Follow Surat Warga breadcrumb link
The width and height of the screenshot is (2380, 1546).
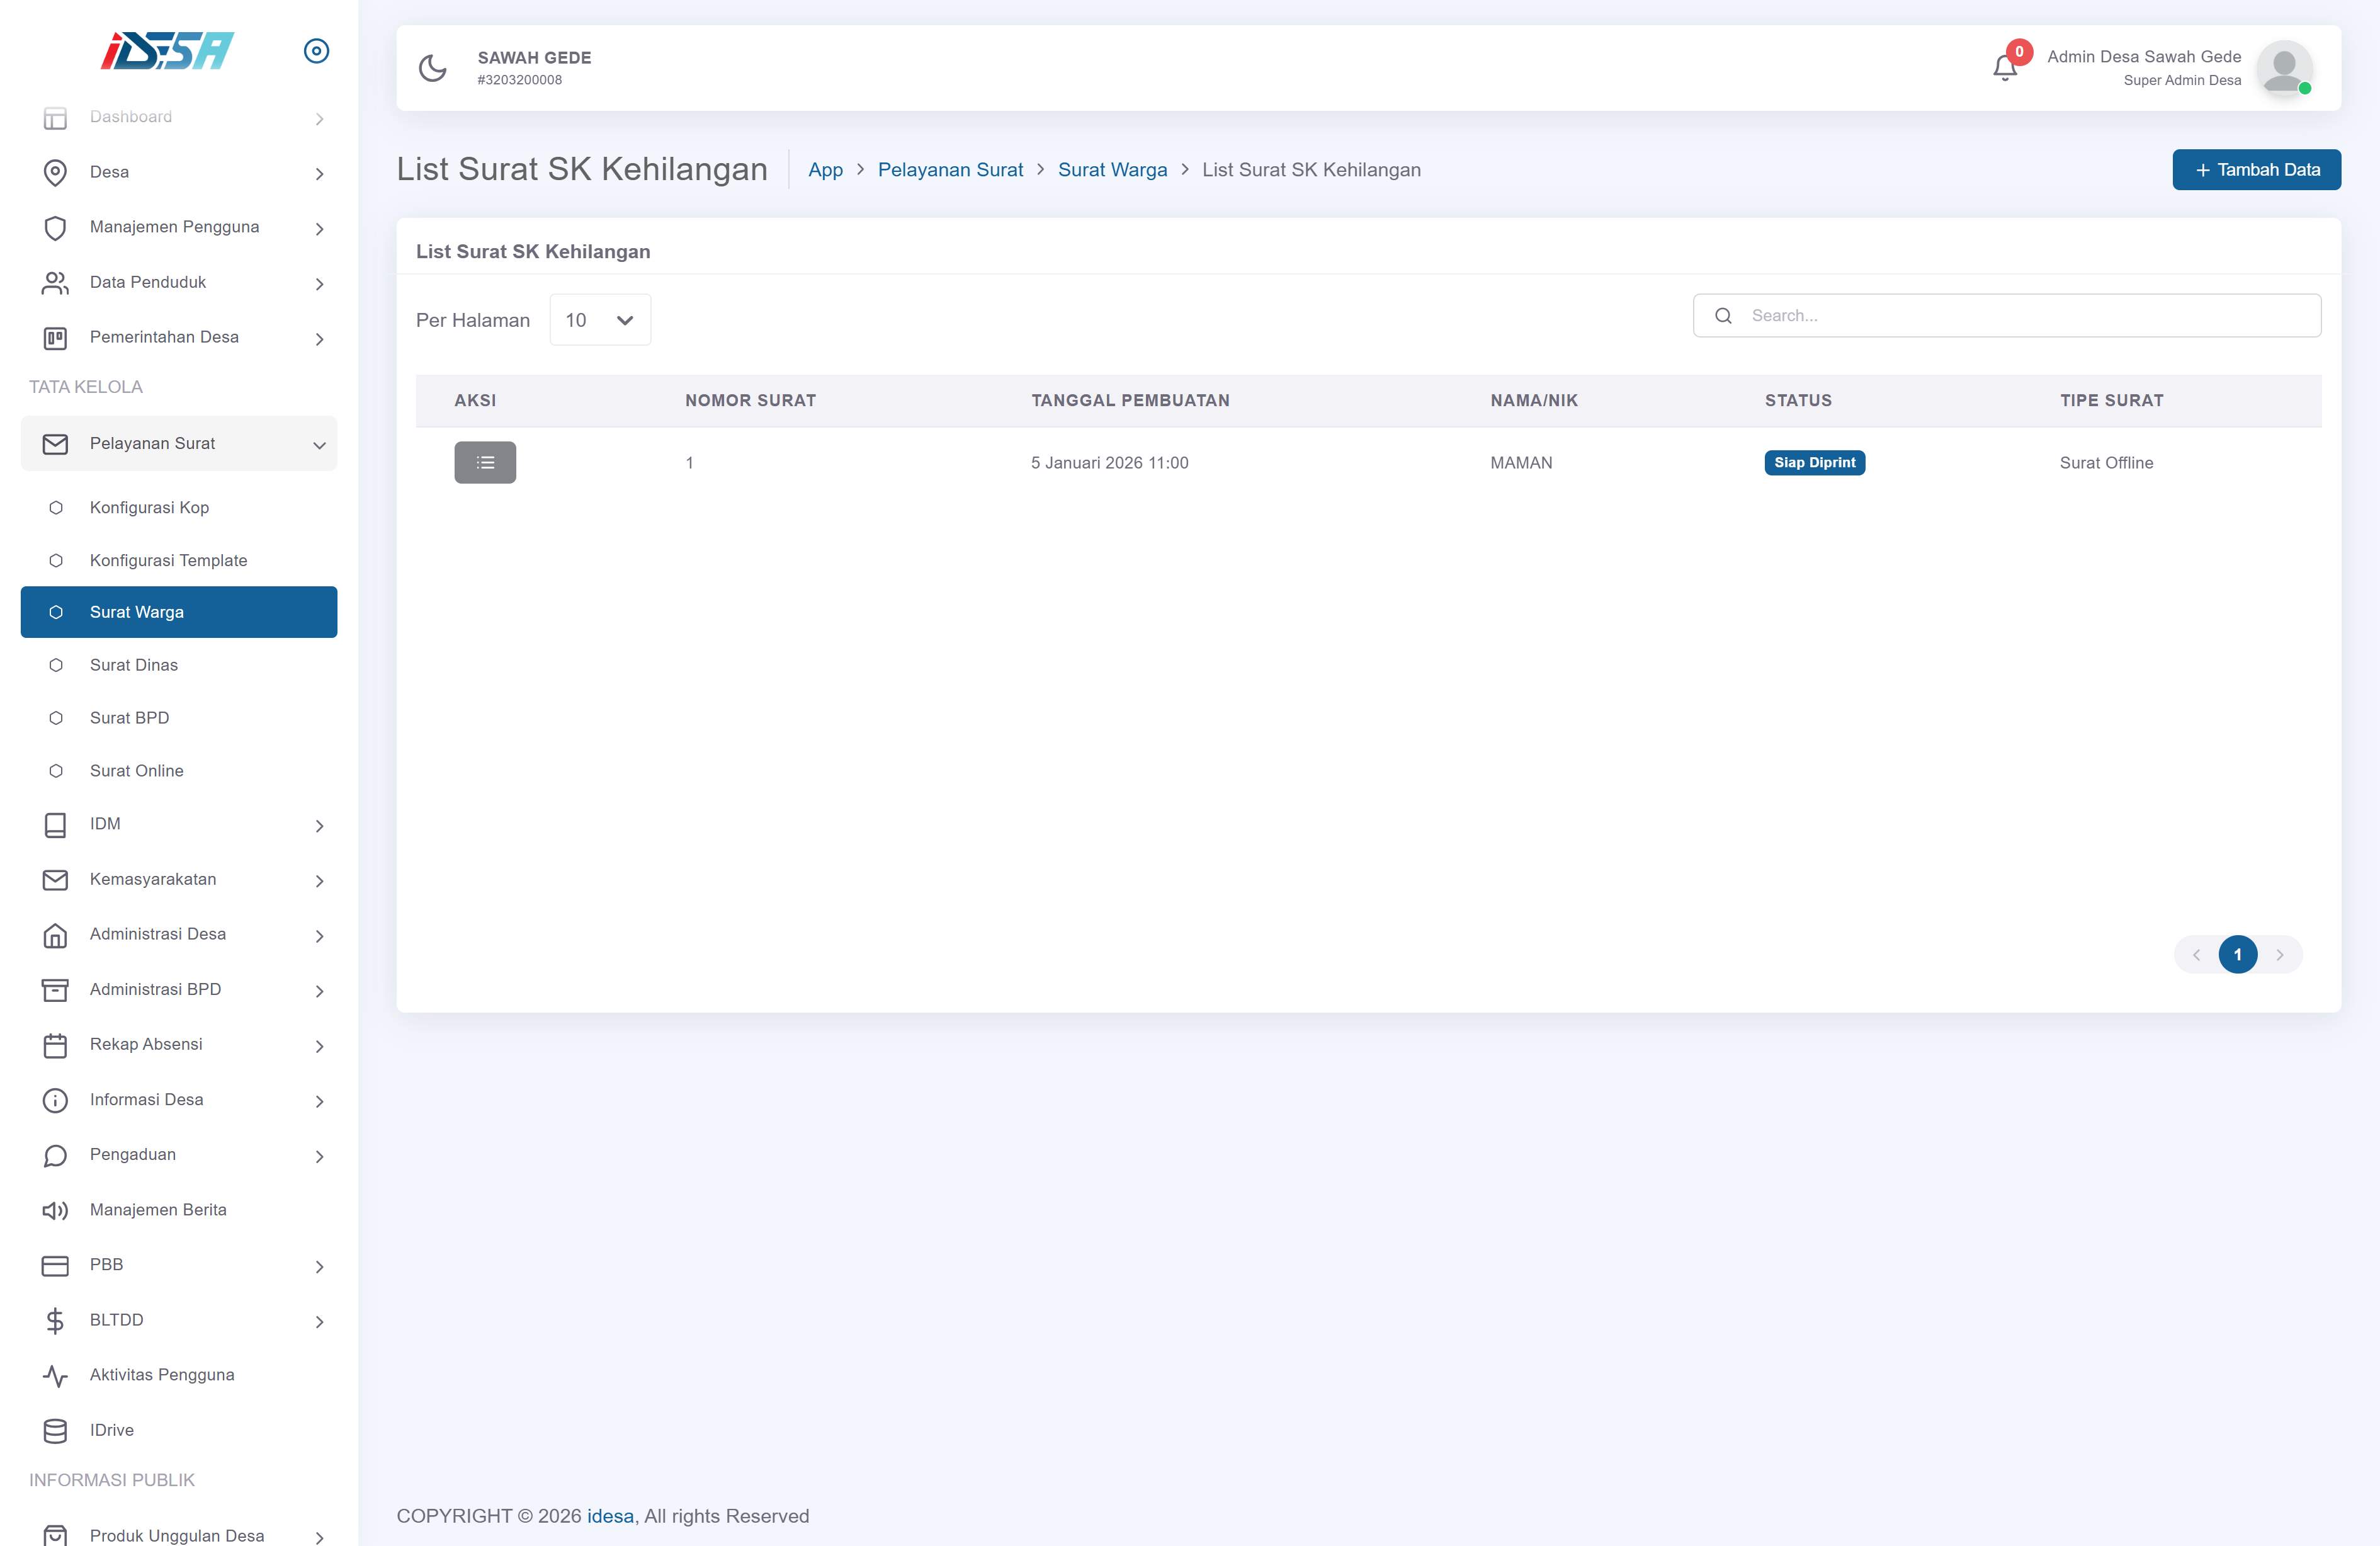pos(1112,170)
